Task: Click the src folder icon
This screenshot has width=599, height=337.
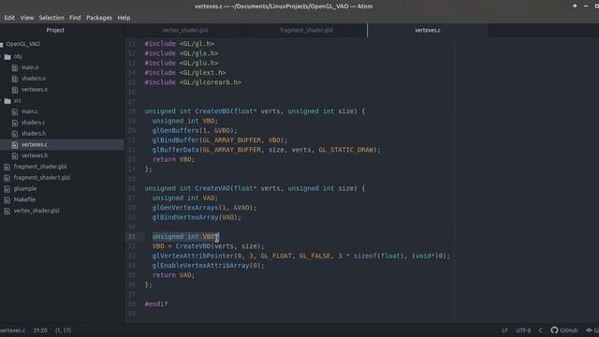Action: pyautogui.click(x=7, y=101)
